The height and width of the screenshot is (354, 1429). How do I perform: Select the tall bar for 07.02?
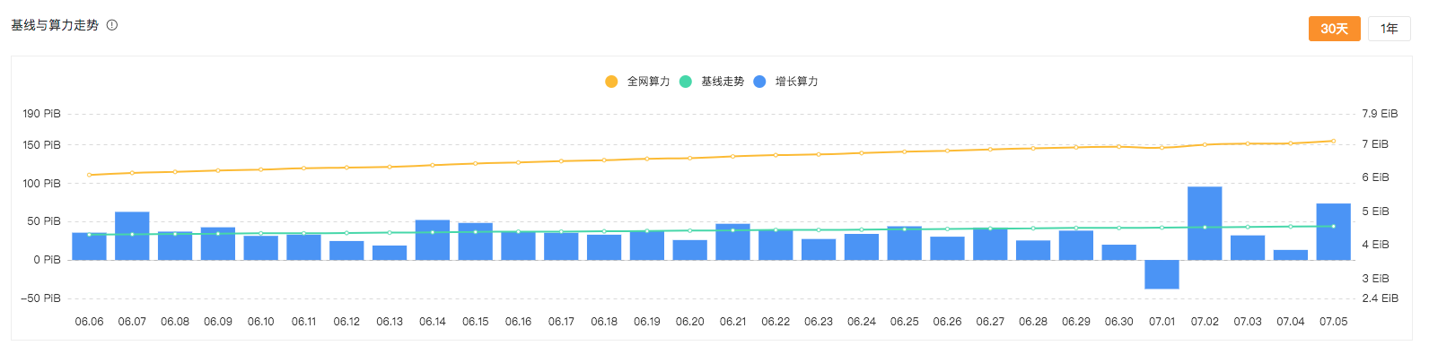1205,223
